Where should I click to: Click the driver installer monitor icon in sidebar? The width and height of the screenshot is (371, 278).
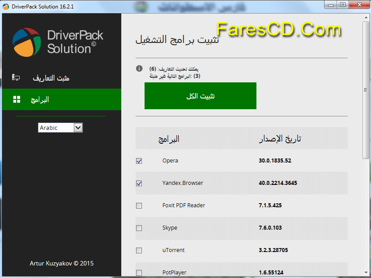(x=16, y=77)
